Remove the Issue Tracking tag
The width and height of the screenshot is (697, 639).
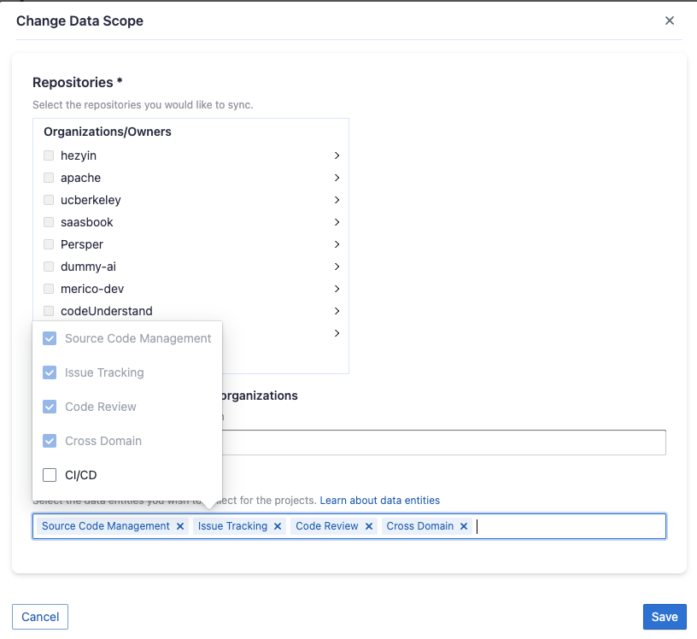pyautogui.click(x=278, y=526)
